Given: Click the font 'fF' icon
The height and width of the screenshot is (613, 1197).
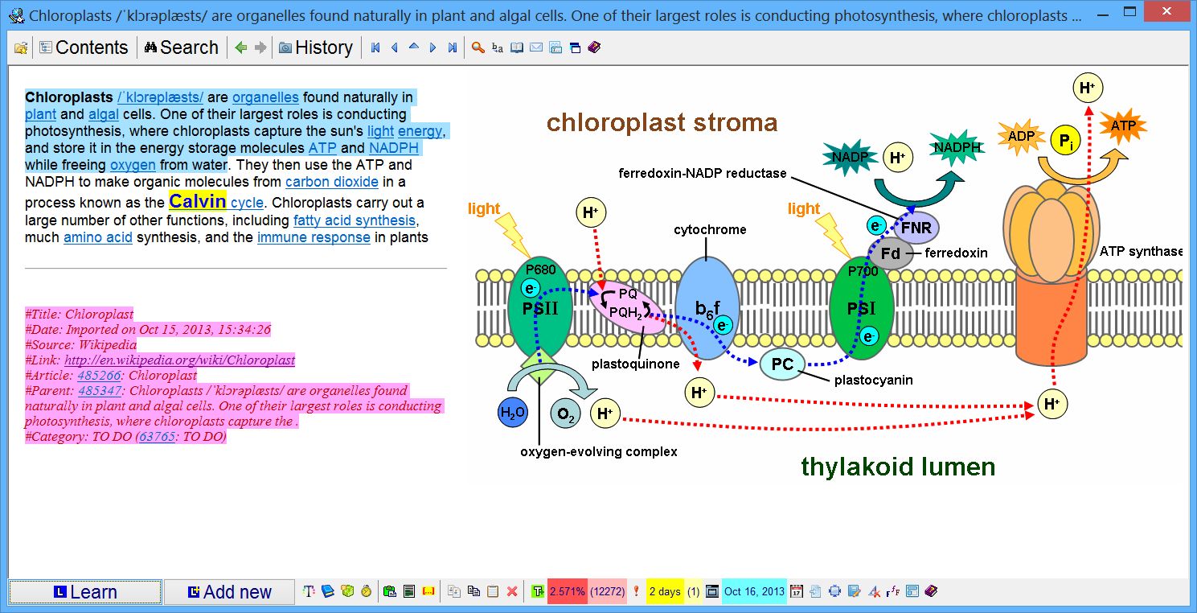Looking at the screenshot, I should [x=893, y=591].
